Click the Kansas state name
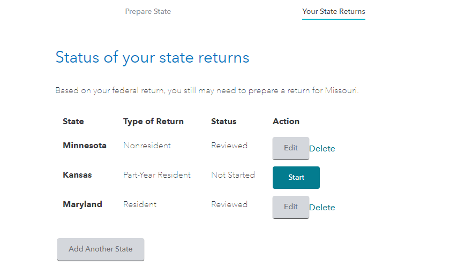 click(x=77, y=175)
